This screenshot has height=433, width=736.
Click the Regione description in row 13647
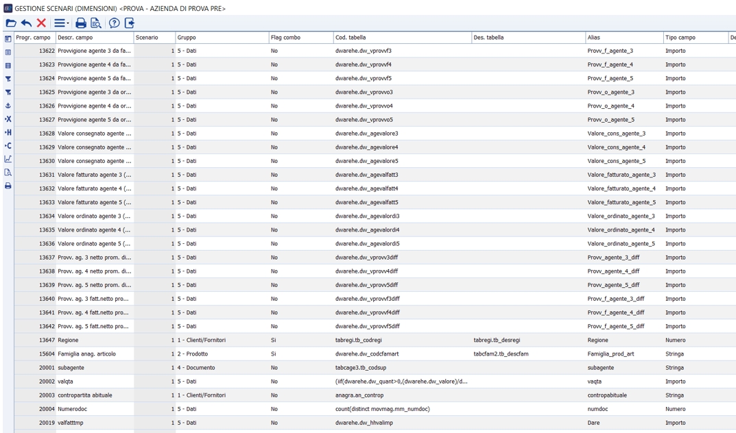click(95, 341)
